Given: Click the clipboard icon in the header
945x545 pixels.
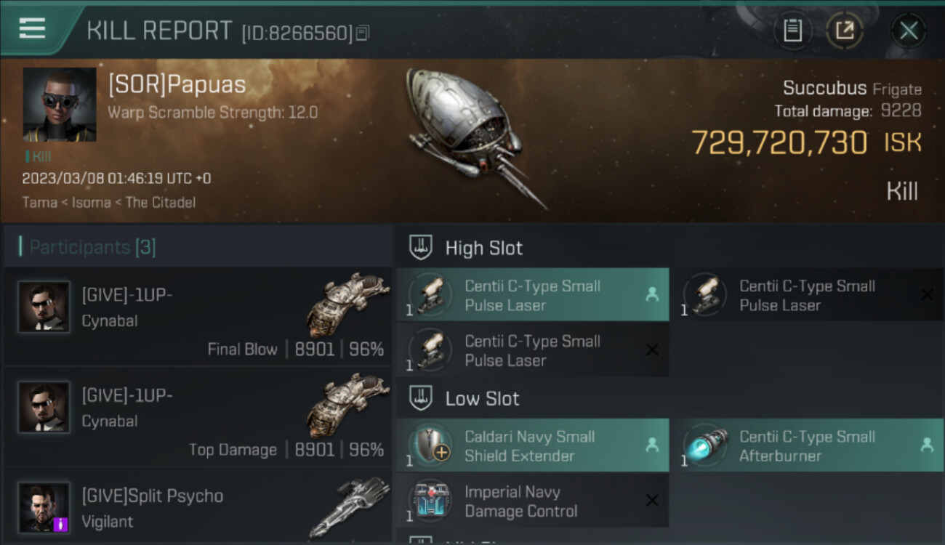Looking at the screenshot, I should point(792,31).
